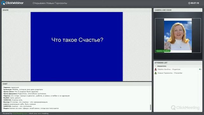Click the CAMERA AND VOICE panel header
204x115 pixels.
(178, 10)
